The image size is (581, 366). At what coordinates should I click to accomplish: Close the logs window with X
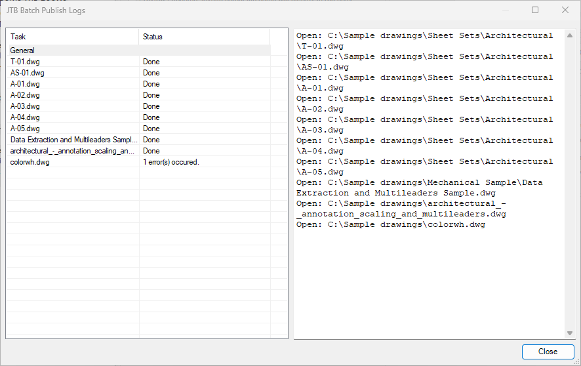(565, 10)
